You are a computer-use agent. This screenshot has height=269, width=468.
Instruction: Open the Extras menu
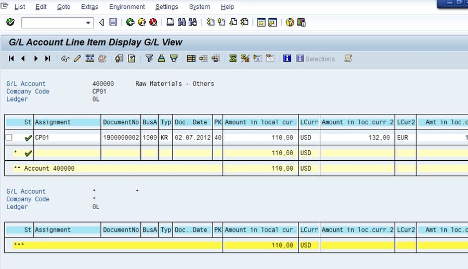click(89, 7)
